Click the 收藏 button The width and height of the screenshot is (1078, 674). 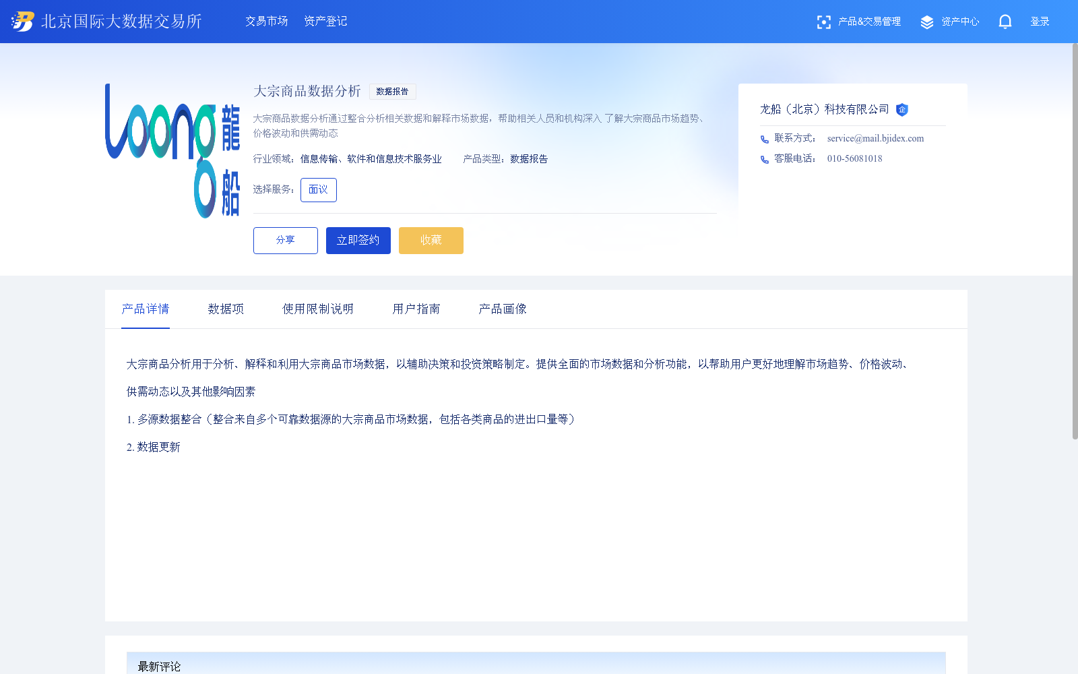point(431,241)
